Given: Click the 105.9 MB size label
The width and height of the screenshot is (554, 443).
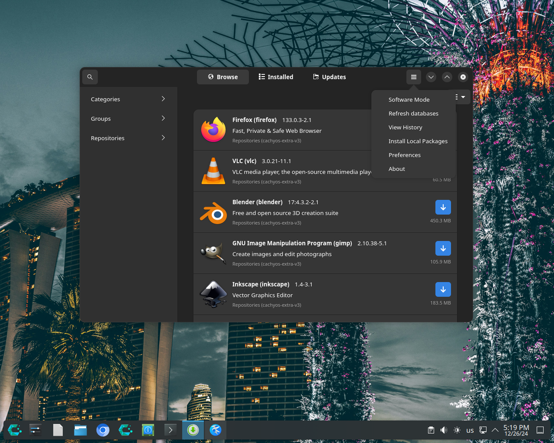Looking at the screenshot, I should [440, 262].
